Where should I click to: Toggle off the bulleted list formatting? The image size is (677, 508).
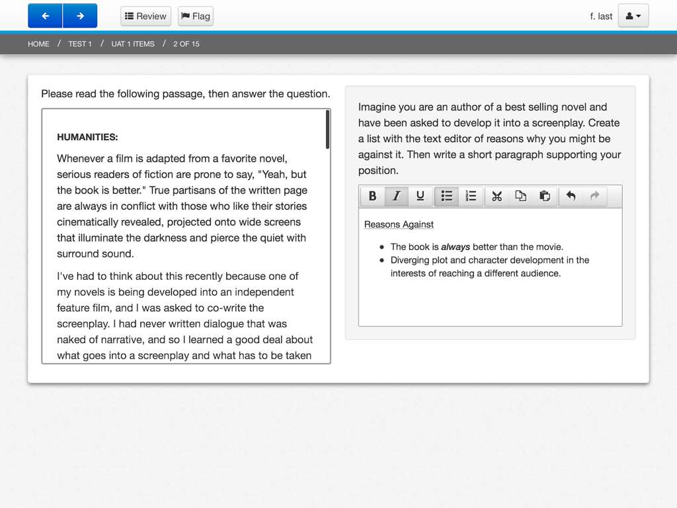[446, 196]
